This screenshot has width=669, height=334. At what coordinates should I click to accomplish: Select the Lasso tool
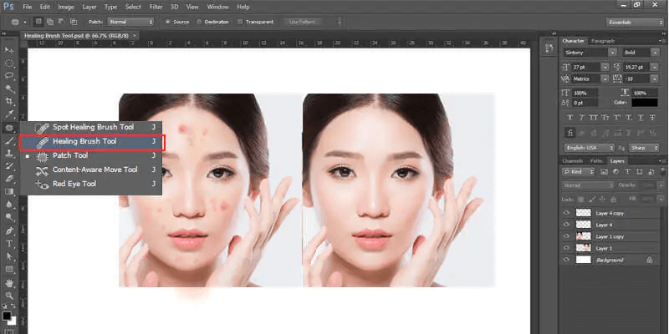point(9,75)
